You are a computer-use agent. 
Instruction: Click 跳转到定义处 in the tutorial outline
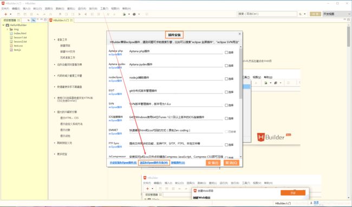click(x=64, y=143)
